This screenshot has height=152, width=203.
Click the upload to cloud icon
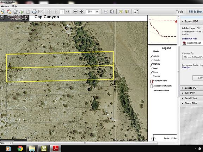pyautogui.click(x=22, y=12)
